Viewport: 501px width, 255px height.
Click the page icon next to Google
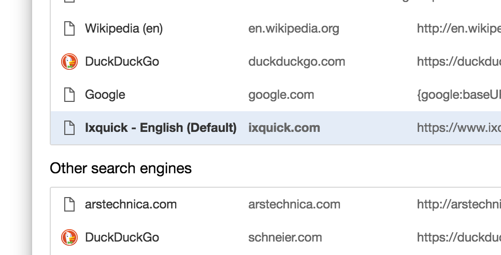(x=69, y=95)
